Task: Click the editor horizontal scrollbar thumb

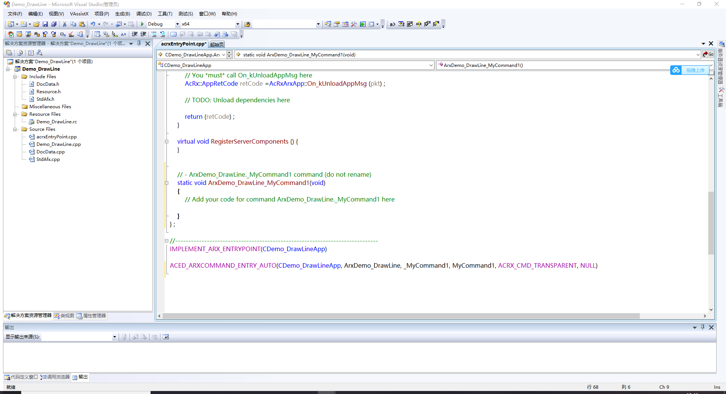Action: (401, 316)
